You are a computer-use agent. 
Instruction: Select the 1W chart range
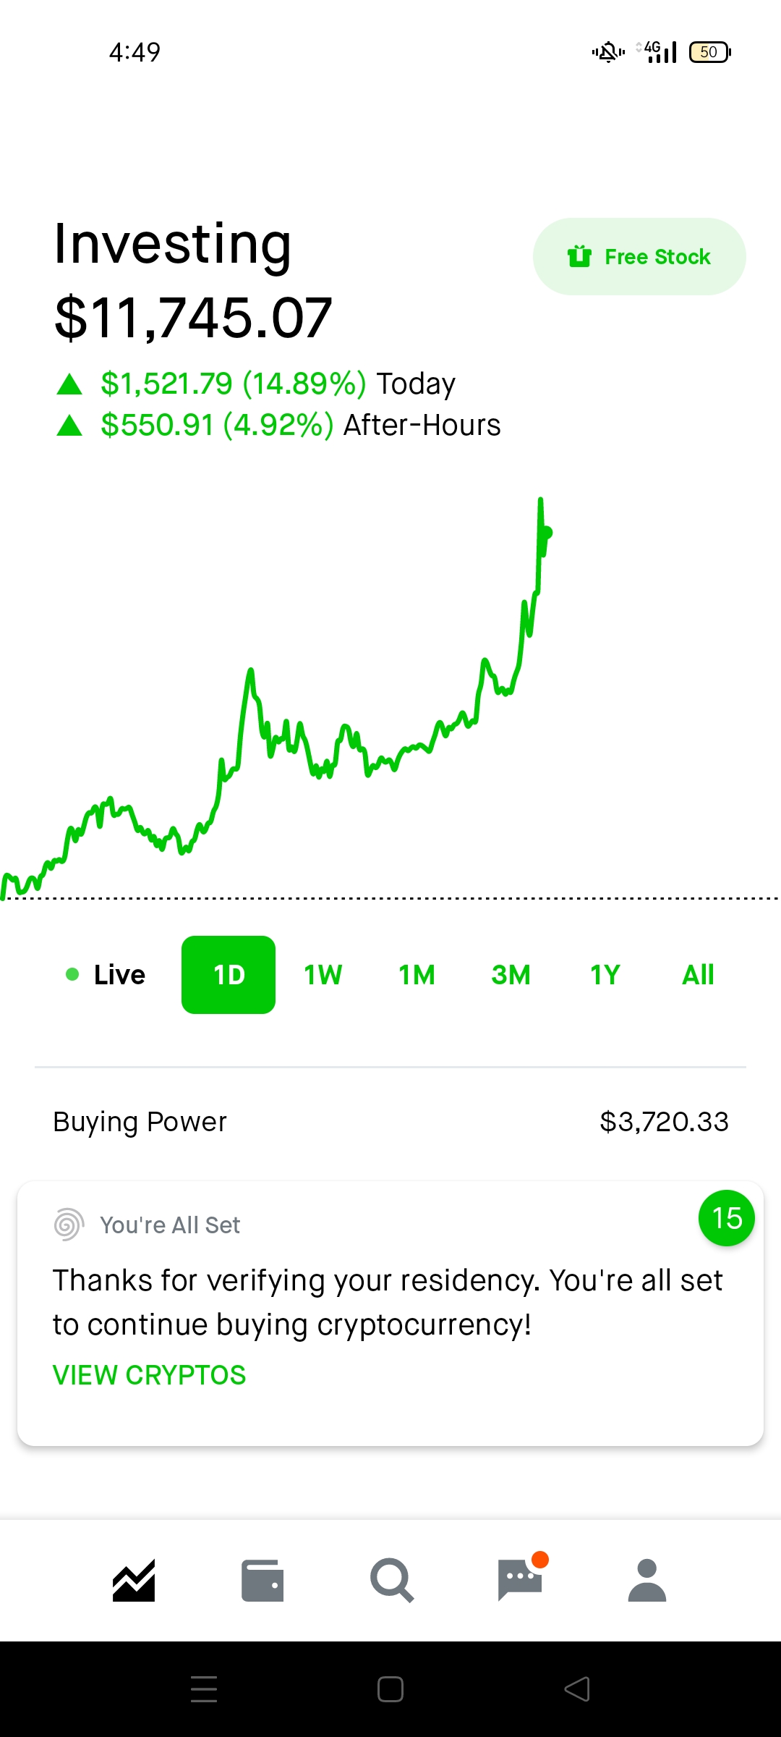pos(323,975)
